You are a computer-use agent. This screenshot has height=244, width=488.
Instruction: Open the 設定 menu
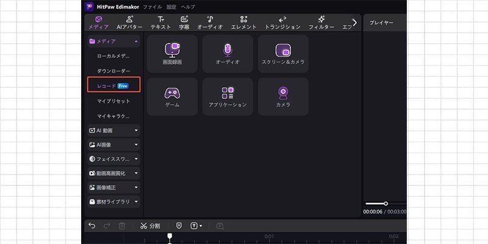171,7
